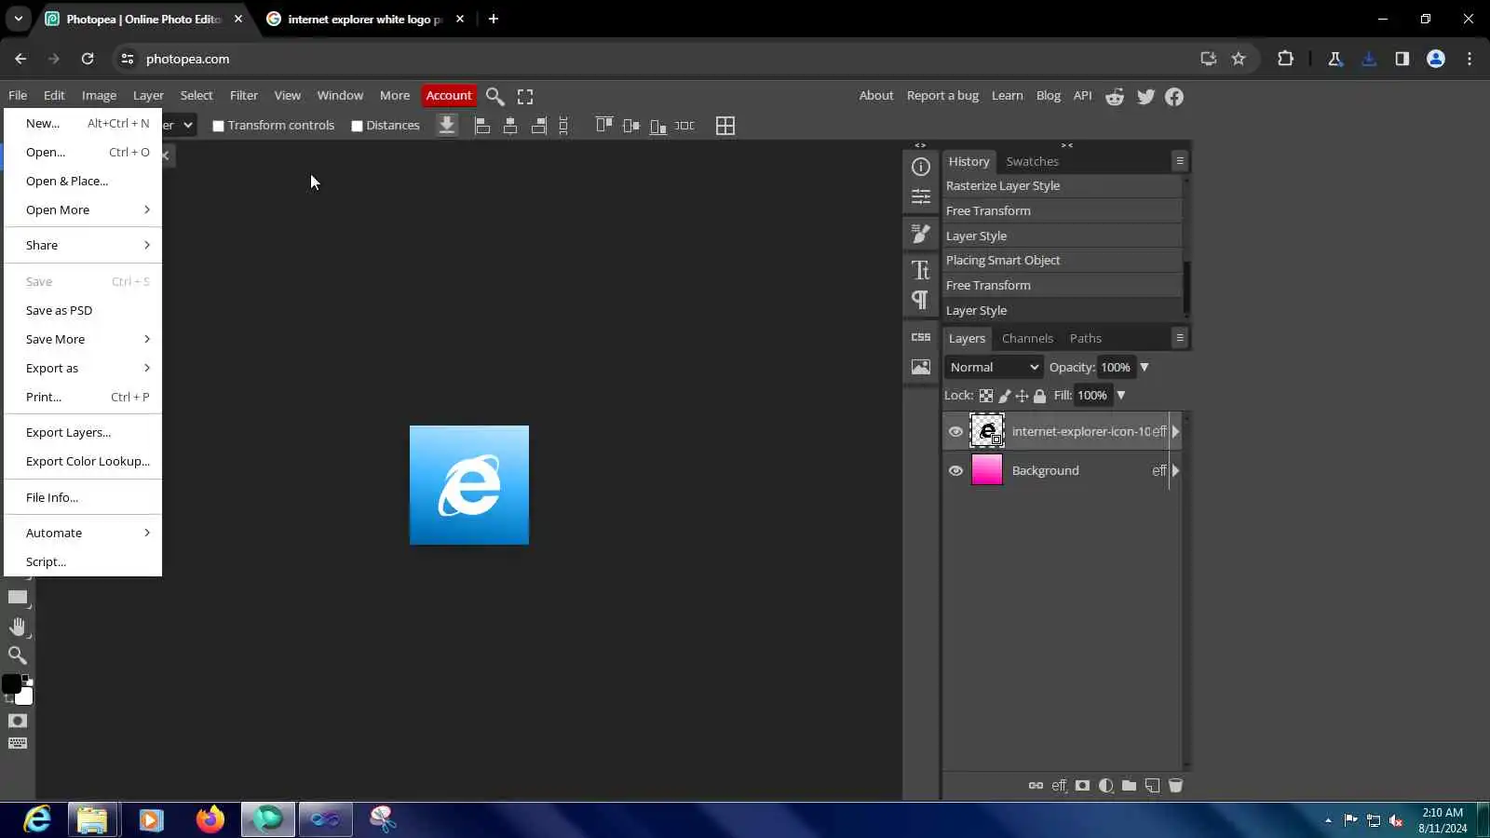Create a new folder in Layers panel

(1129, 786)
